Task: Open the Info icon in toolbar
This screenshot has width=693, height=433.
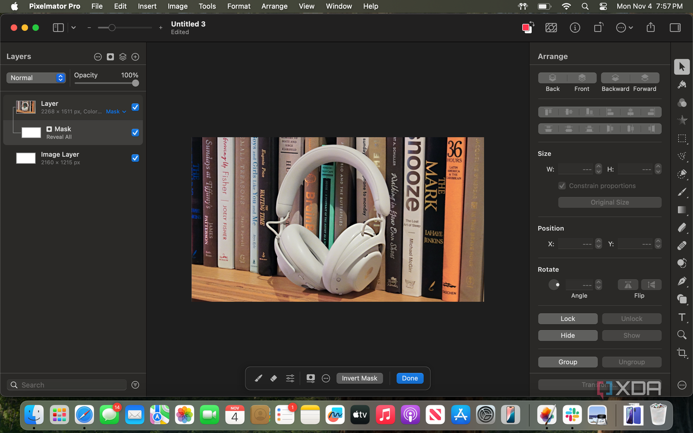Action: (x=575, y=28)
